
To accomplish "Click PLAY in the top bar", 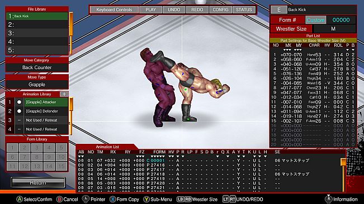I will (x=150, y=9).
